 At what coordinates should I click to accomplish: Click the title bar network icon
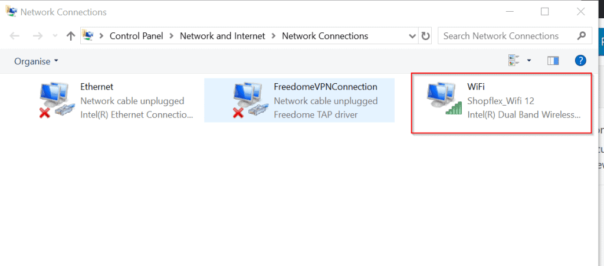pos(11,12)
